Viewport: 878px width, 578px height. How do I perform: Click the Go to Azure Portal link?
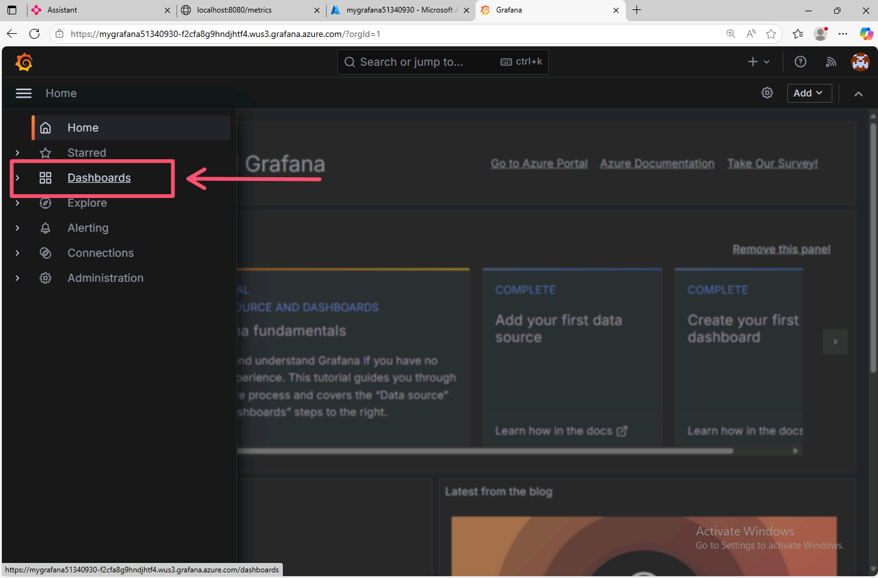click(539, 163)
